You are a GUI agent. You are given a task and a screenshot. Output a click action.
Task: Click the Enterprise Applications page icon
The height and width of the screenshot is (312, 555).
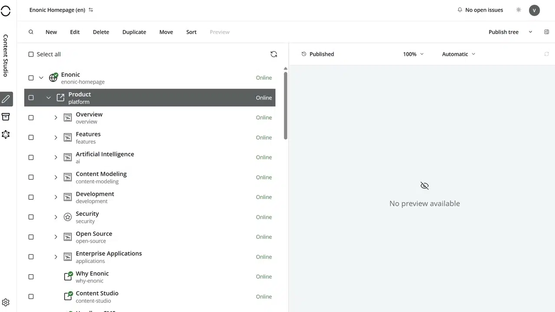point(68,257)
